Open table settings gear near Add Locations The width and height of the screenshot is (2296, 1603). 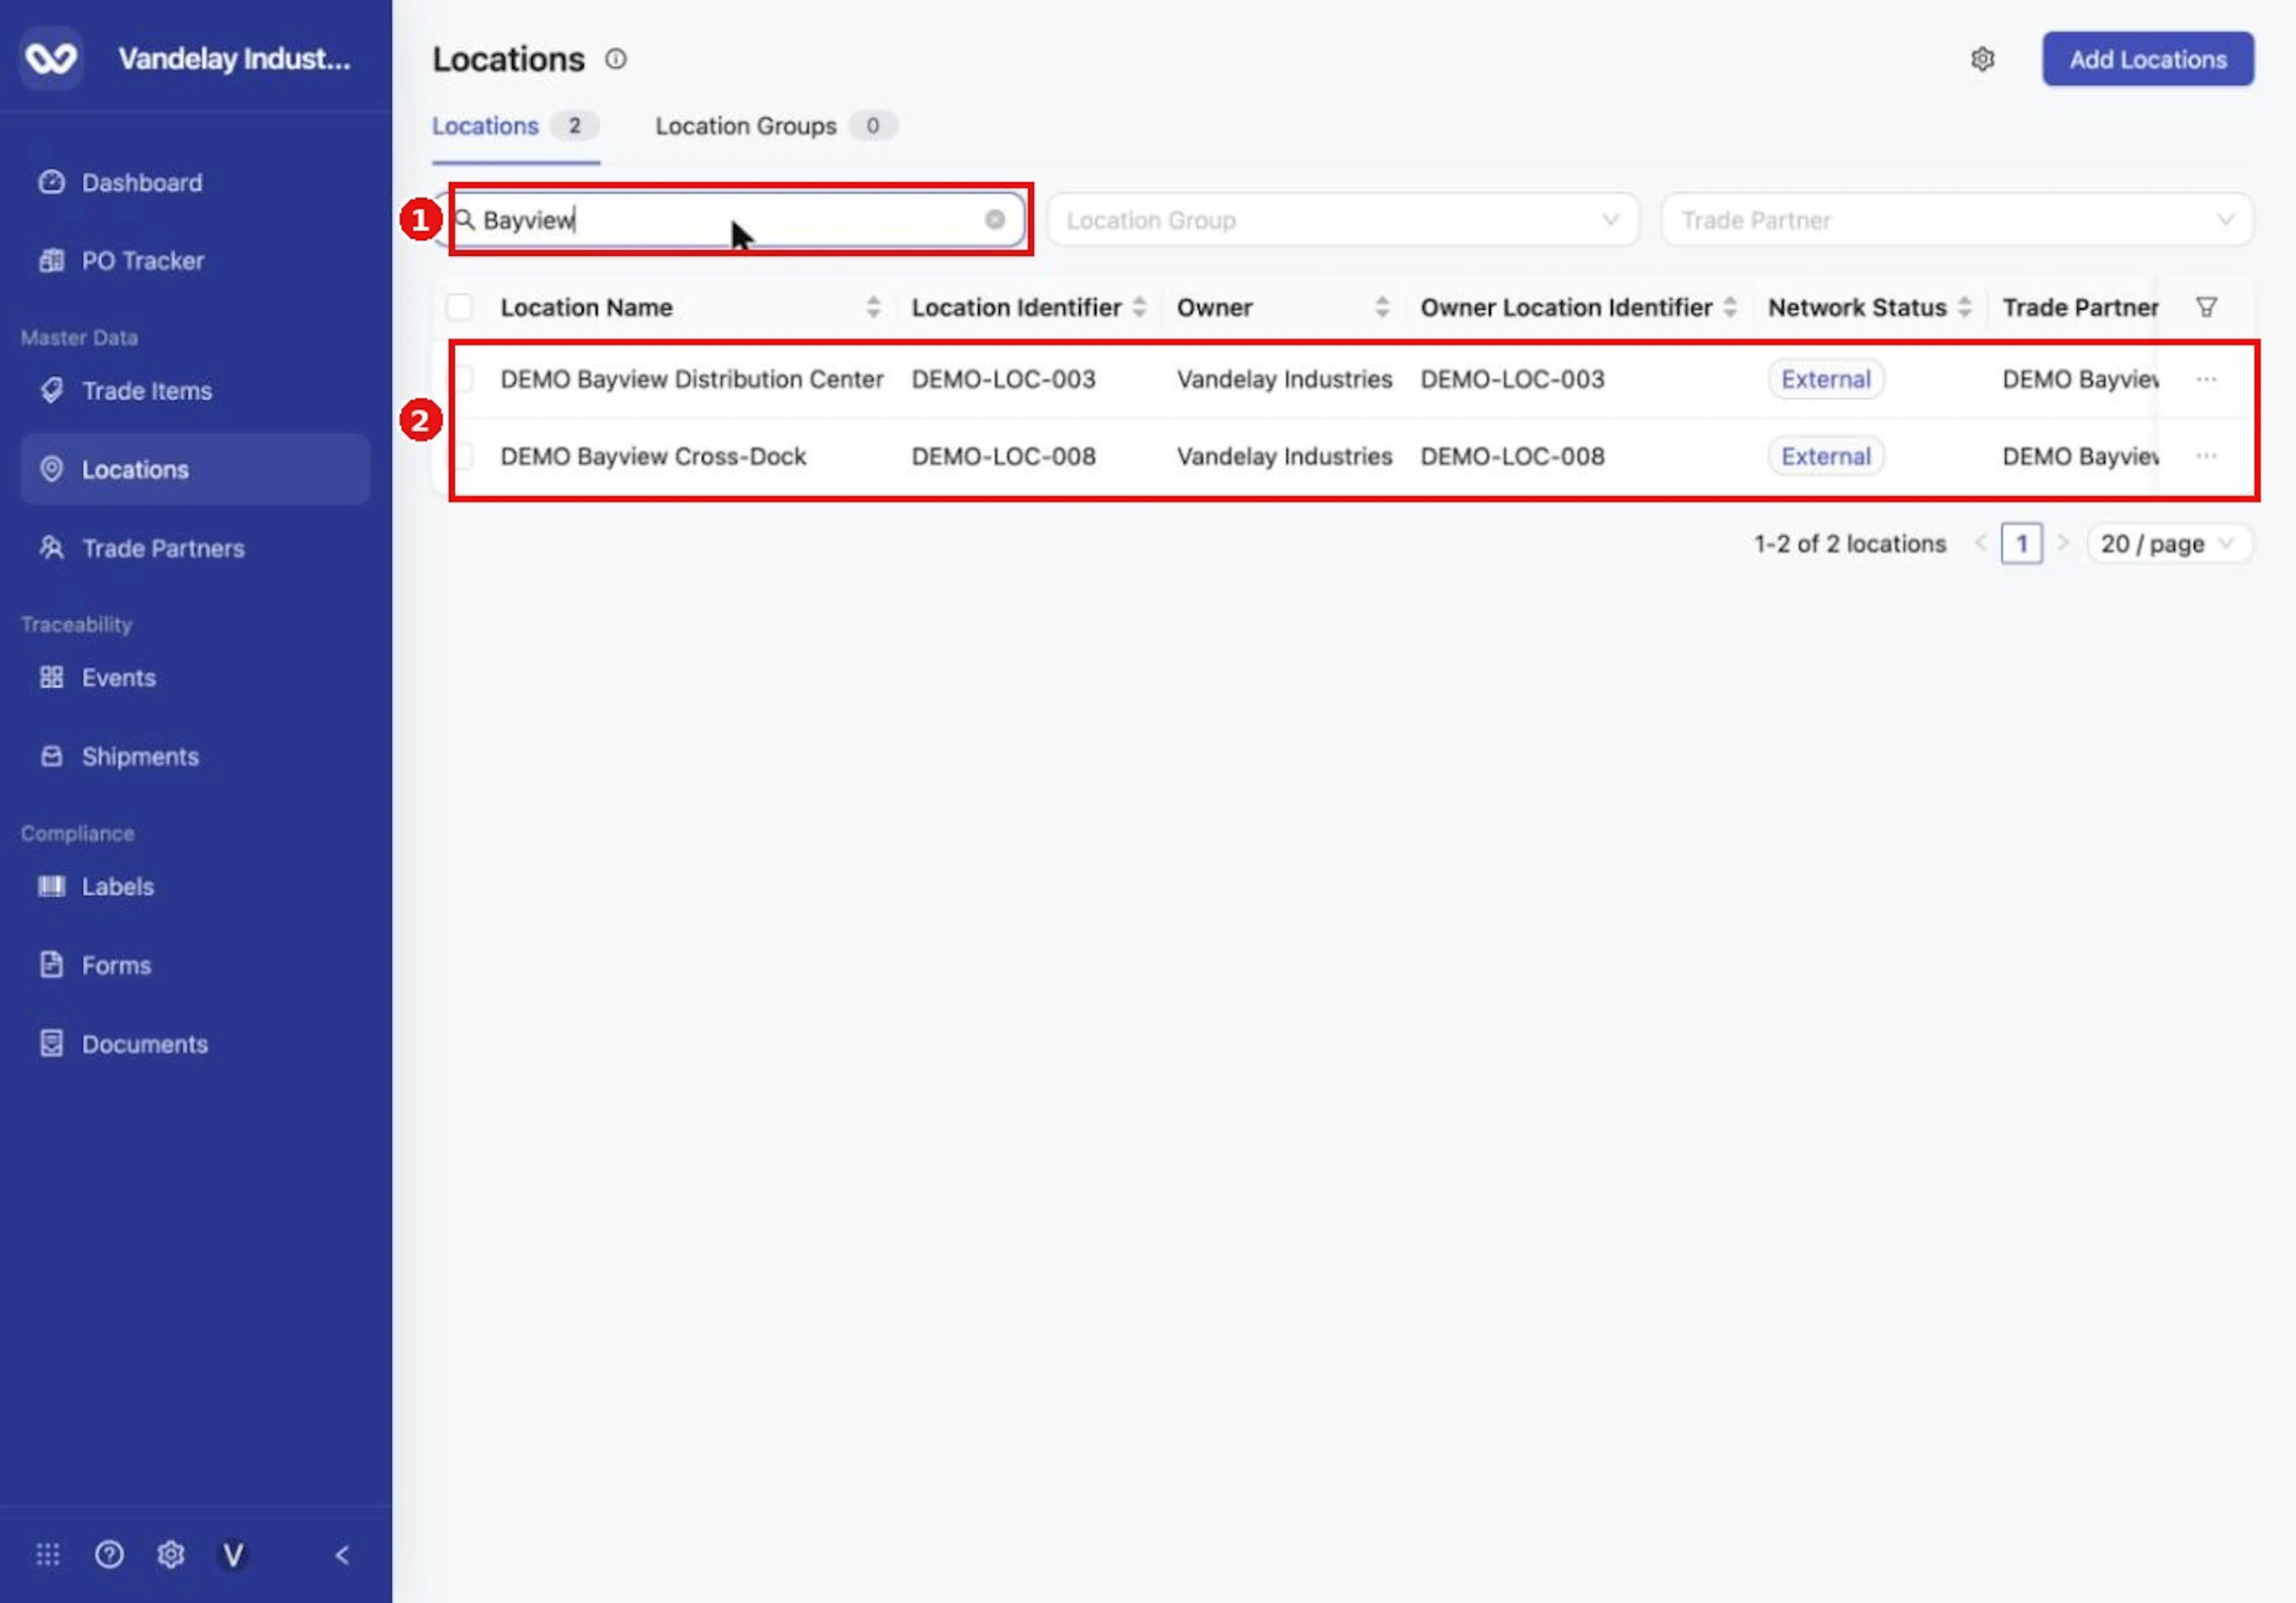tap(1982, 59)
